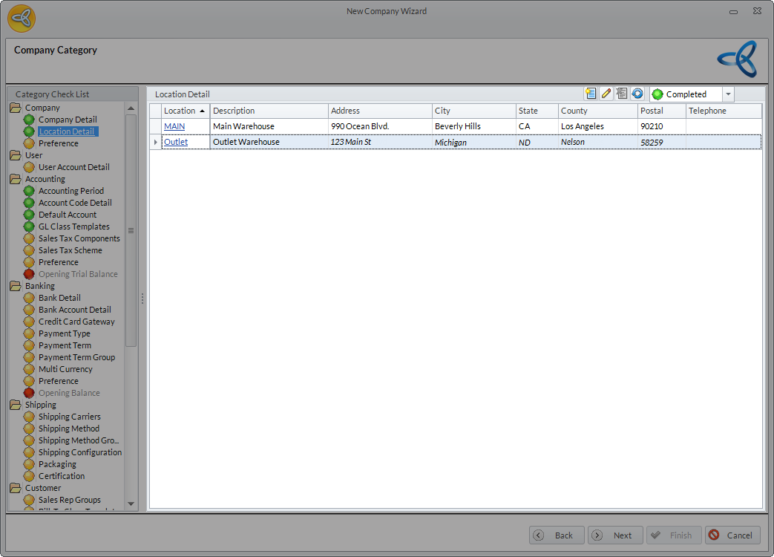Sort by Postal column header
774x557 pixels.
[661, 111]
